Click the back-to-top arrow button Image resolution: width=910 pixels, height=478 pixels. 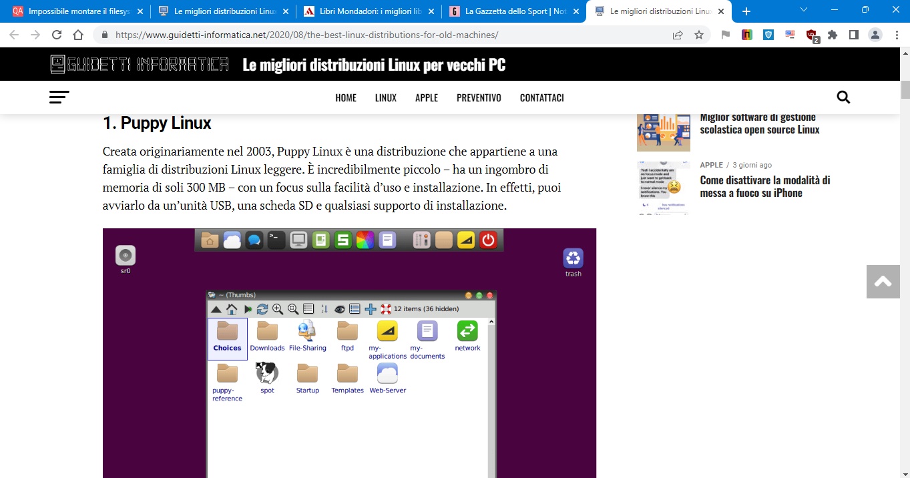coord(883,282)
